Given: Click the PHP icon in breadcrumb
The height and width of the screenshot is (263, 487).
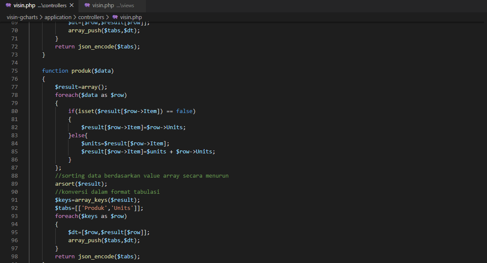Looking at the screenshot, I should [115, 17].
